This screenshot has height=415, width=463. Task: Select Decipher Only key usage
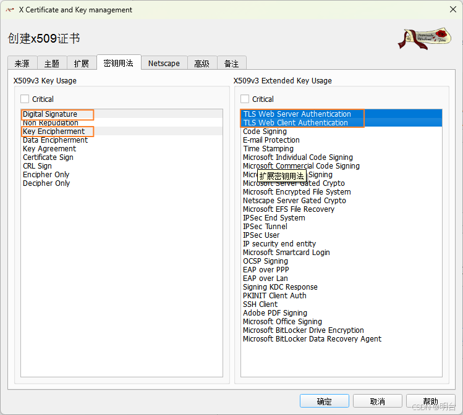click(122, 183)
